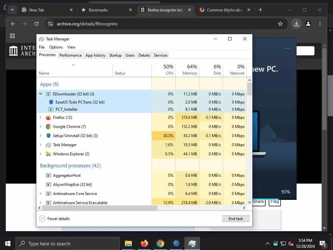Open the Windows Start menu
Viewport: 333px width, 250px height.
click(8, 243)
